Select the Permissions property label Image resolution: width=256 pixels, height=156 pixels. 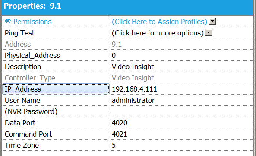pos(32,22)
